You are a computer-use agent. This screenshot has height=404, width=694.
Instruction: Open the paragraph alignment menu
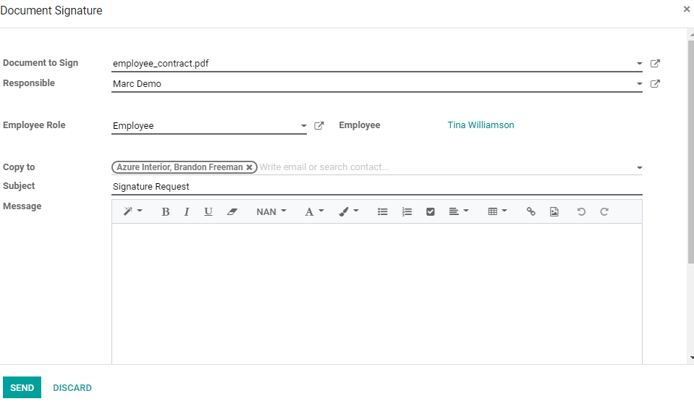pyautogui.click(x=458, y=212)
